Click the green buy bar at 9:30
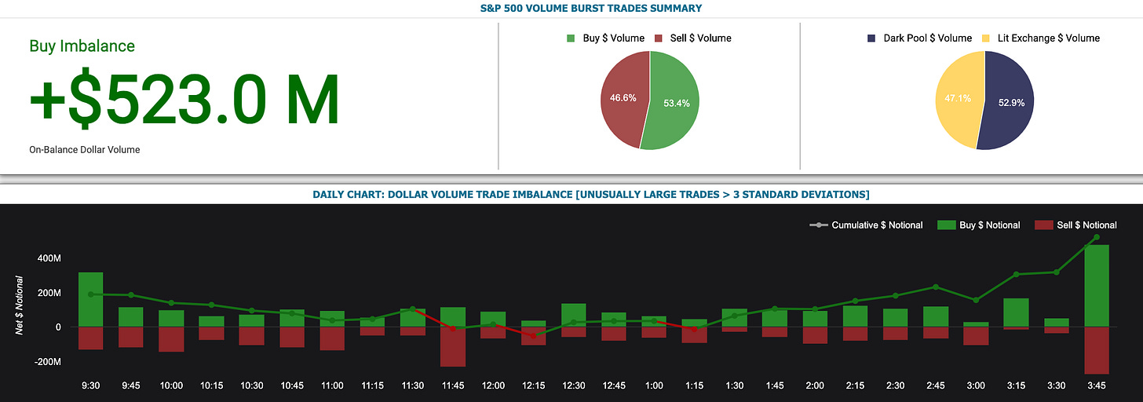This screenshot has width=1143, height=402. pyautogui.click(x=91, y=299)
